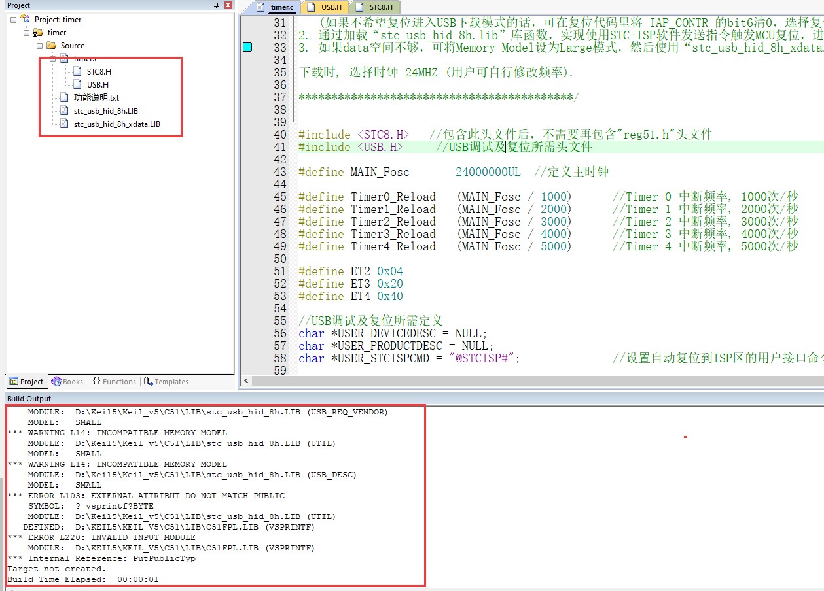
Task: Open the Templates panel tab
Action: tap(166, 382)
